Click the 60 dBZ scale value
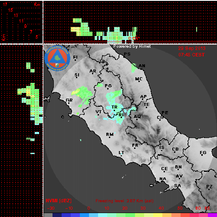Image resolution: width=217 pixels, height=217 pixels. (198, 208)
